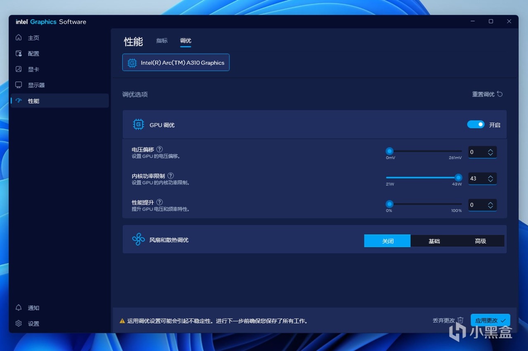Close the Intel Graphics Software window

[509, 21]
